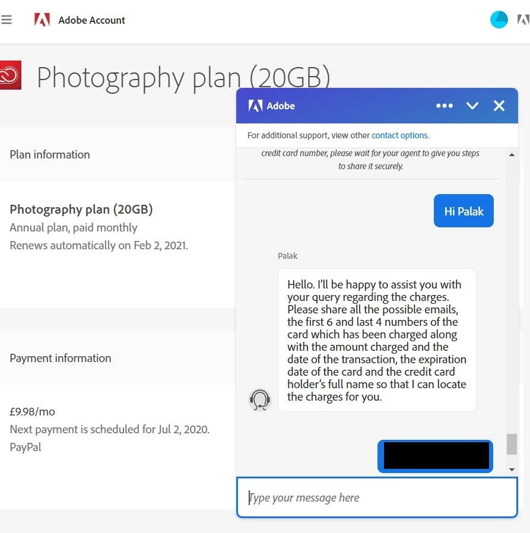Open chat more options (three dots)
Image resolution: width=530 pixels, height=533 pixels.
click(x=445, y=106)
